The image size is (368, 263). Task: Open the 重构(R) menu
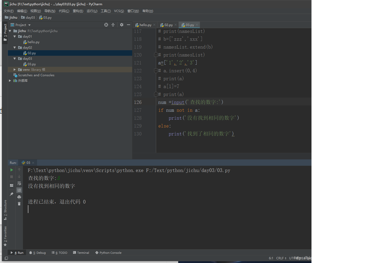tap(78, 11)
